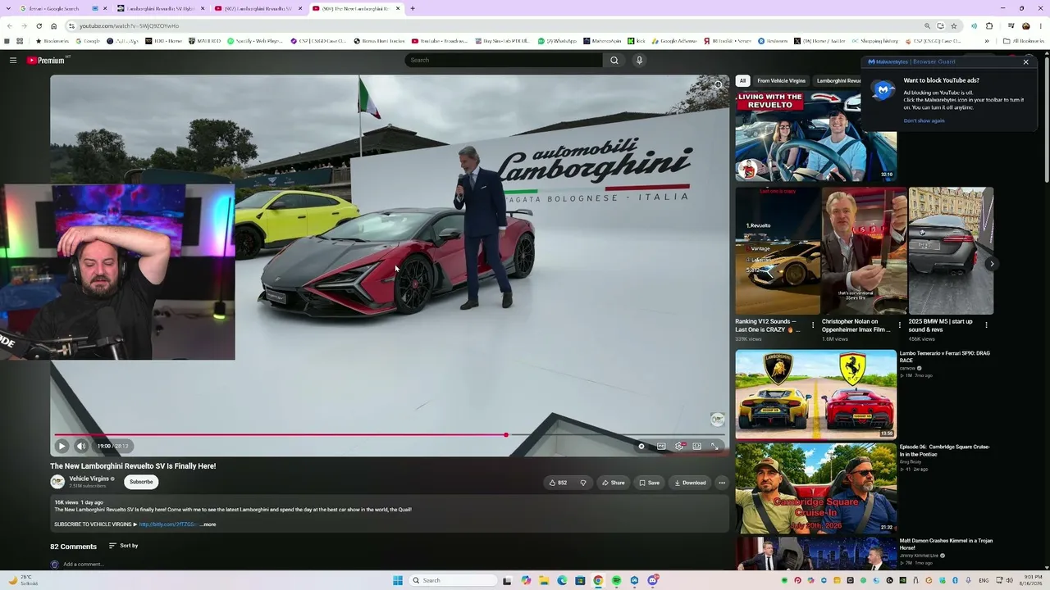Screen dimensions: 1050x590
Task: Bookmark this page with the star
Action: point(953,25)
